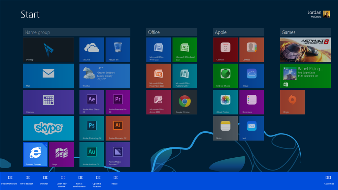Open the Find My iPhone tile

(x=225, y=76)
